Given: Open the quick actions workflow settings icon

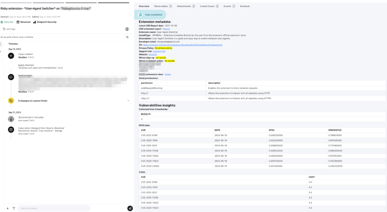Looking at the screenshot, I should [x=127, y=37].
